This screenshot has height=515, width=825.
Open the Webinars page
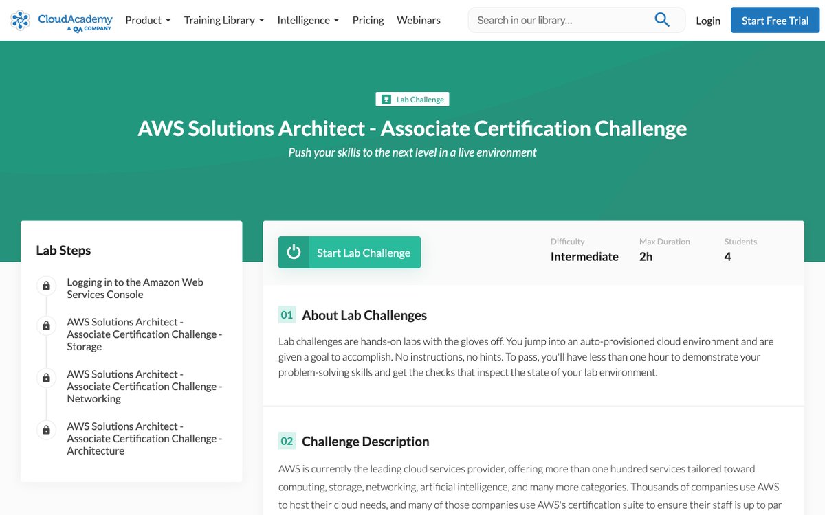coord(419,21)
